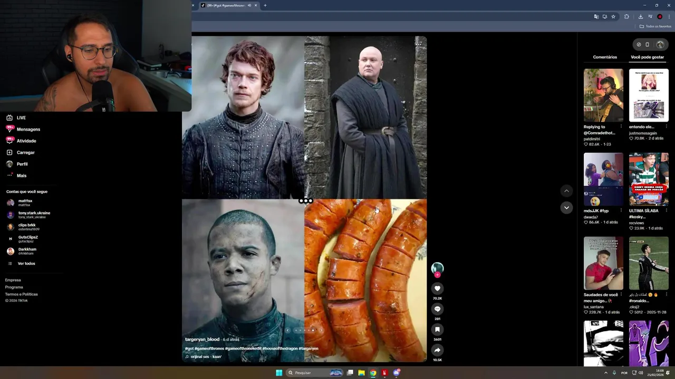Open the targeryan_blood creator profile link
The image size is (675, 379).
click(x=202, y=340)
